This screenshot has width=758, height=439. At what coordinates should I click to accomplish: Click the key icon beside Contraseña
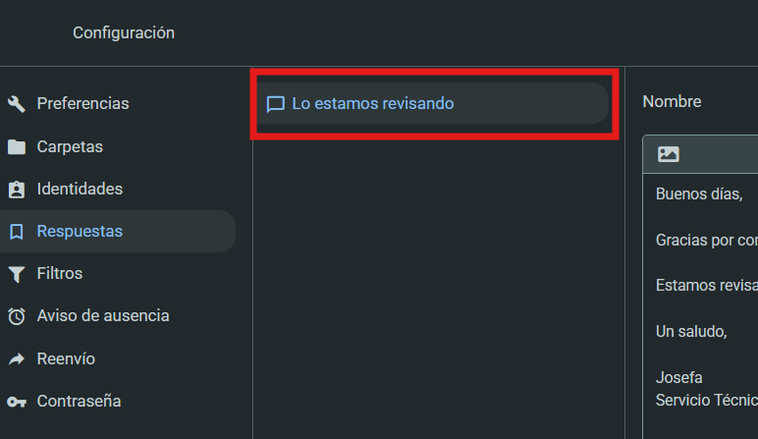[17, 402]
